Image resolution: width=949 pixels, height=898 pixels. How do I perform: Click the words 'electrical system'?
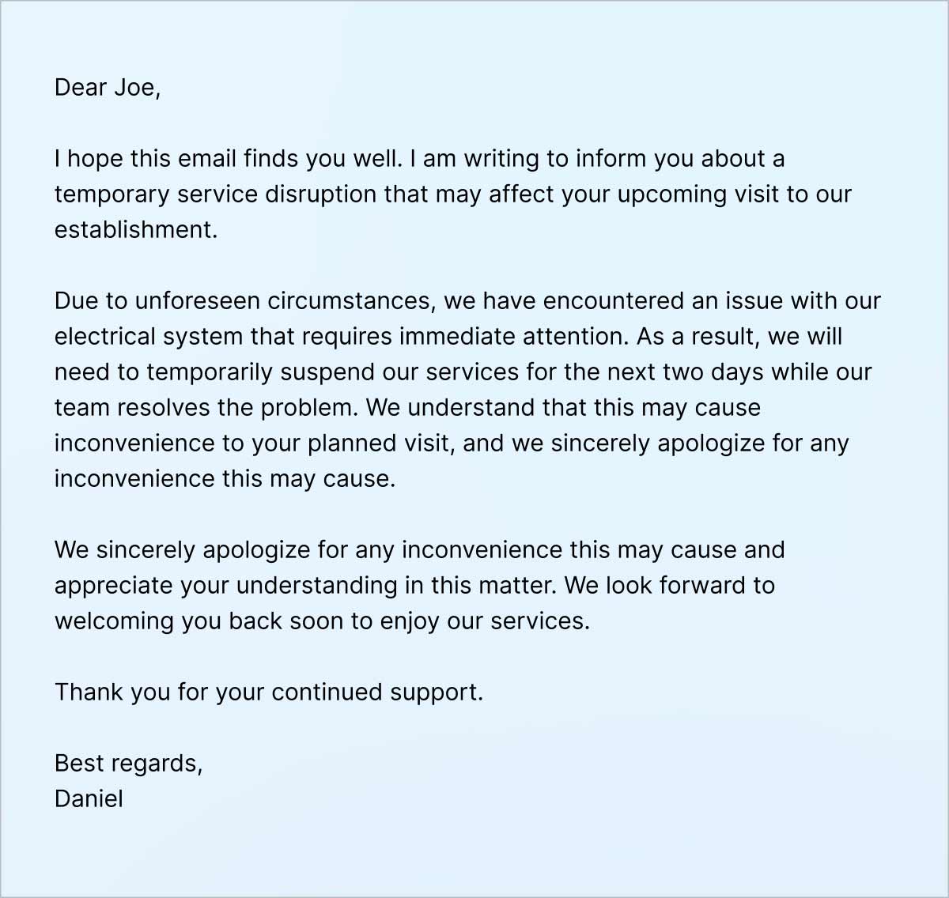click(x=149, y=337)
